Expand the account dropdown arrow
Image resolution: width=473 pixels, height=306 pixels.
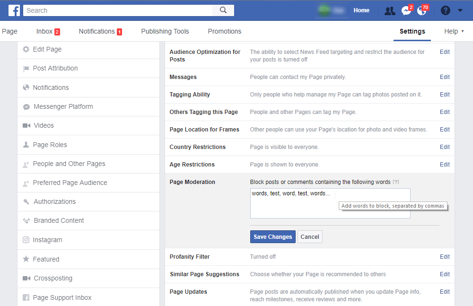460,10
